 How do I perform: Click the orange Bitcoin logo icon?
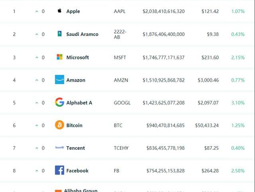click(59, 125)
